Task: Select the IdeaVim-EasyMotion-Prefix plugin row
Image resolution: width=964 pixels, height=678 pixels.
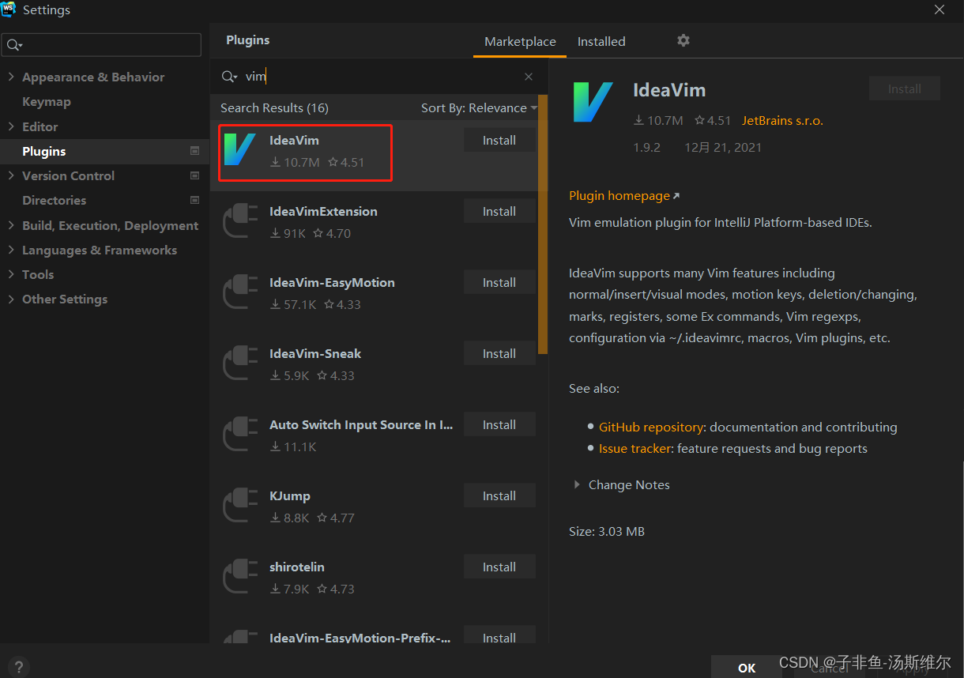Action: click(x=373, y=636)
